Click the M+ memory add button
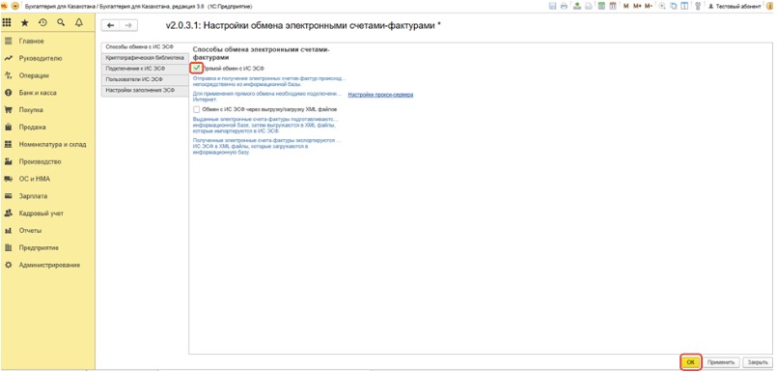Viewport: 777px width, 372px height. pyautogui.click(x=637, y=6)
